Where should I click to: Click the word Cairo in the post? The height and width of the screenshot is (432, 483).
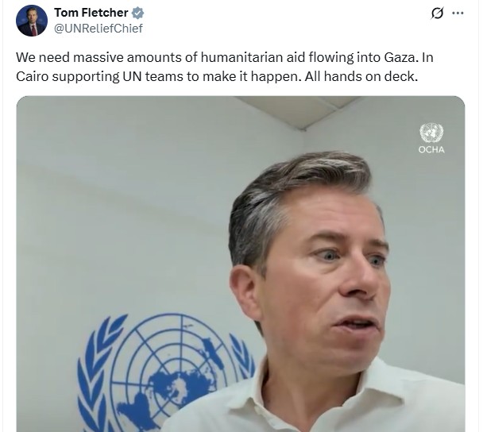[x=33, y=77]
